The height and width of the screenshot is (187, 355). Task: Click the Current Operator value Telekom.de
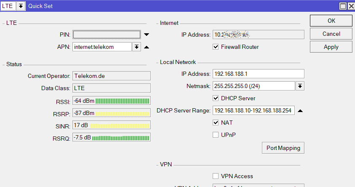click(x=112, y=76)
